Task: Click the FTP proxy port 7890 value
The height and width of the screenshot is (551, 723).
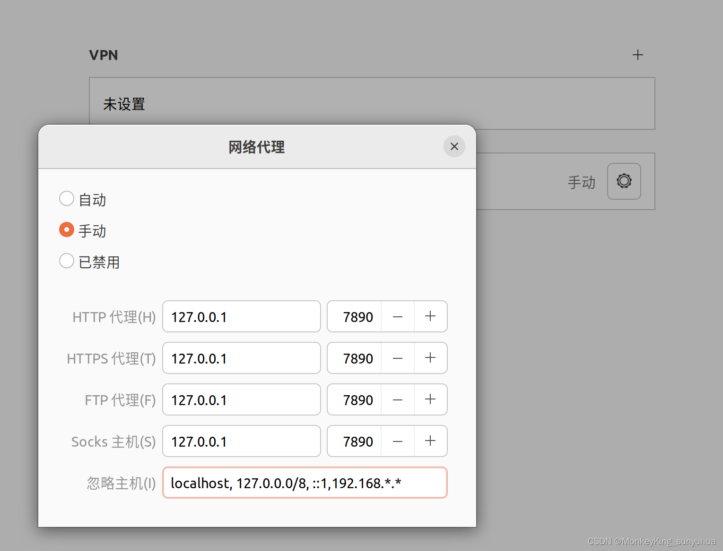Action: [358, 400]
